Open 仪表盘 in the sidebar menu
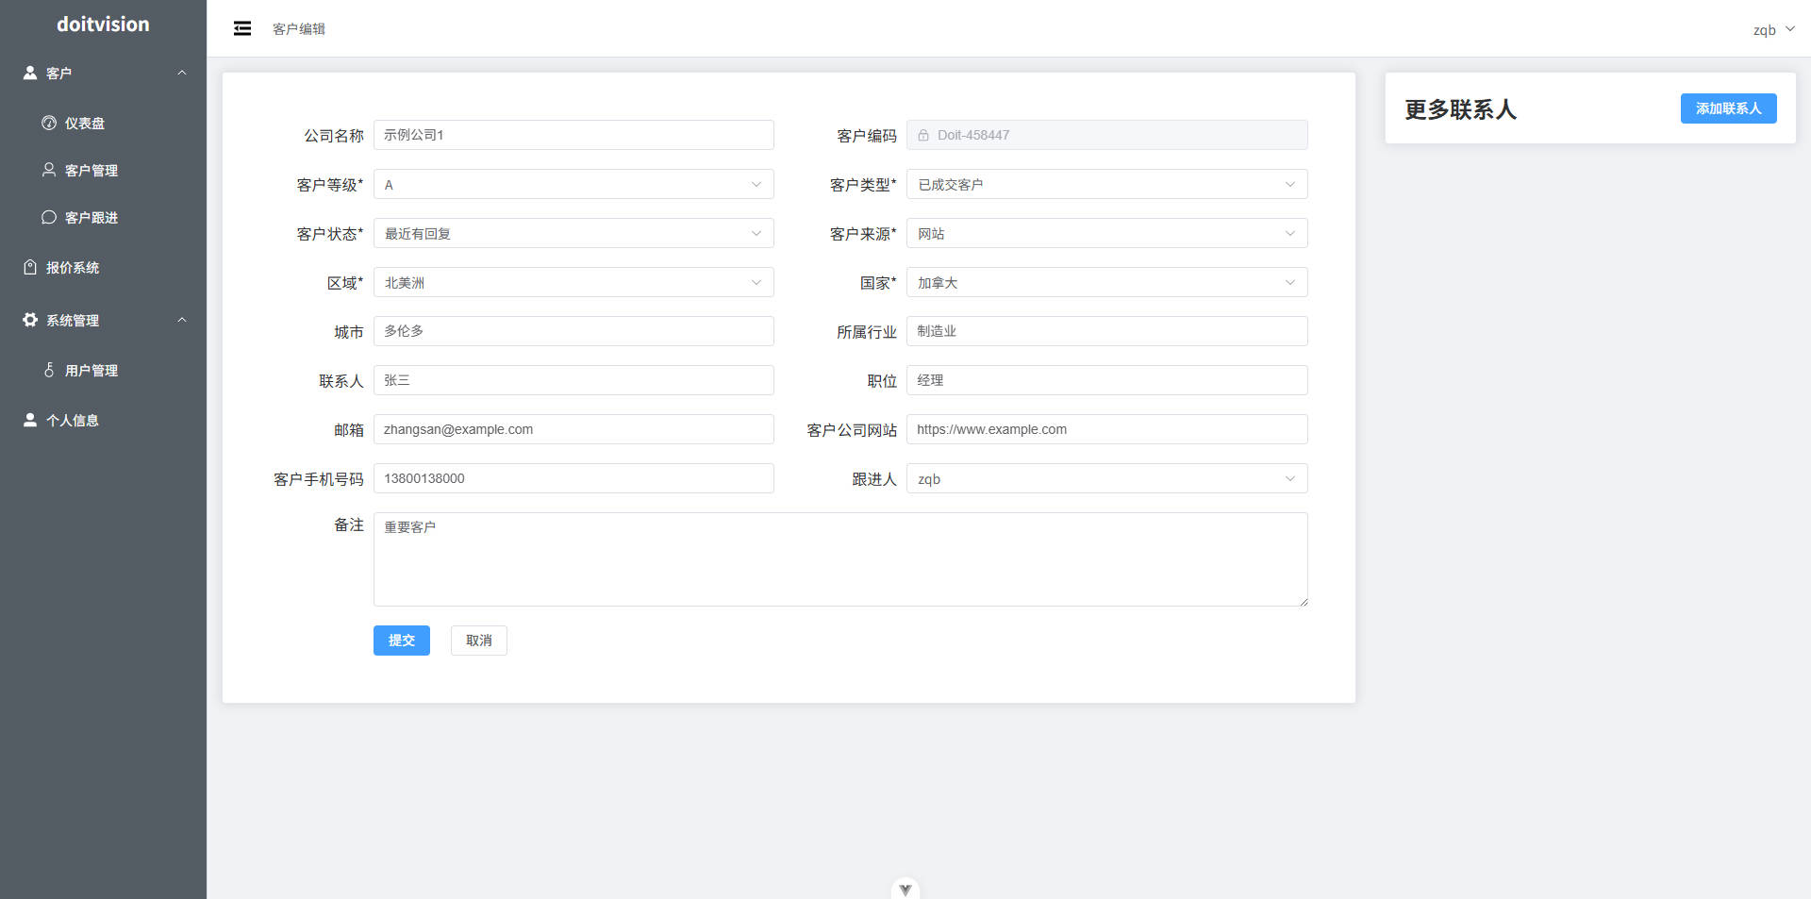Image resolution: width=1811 pixels, height=899 pixels. [103, 123]
